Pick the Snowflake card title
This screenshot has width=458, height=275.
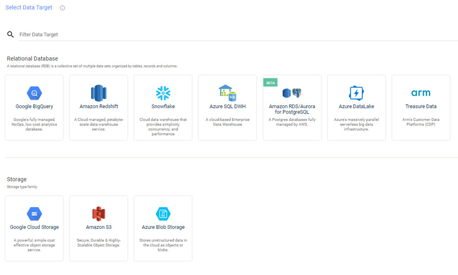tap(163, 107)
